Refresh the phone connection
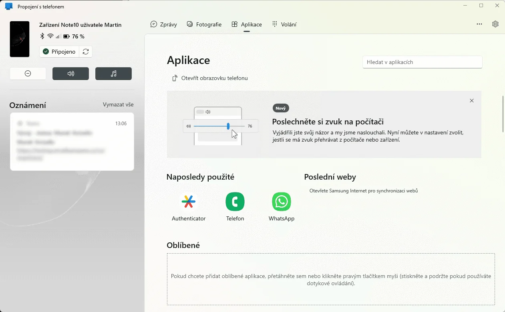The image size is (505, 312). pos(86,52)
